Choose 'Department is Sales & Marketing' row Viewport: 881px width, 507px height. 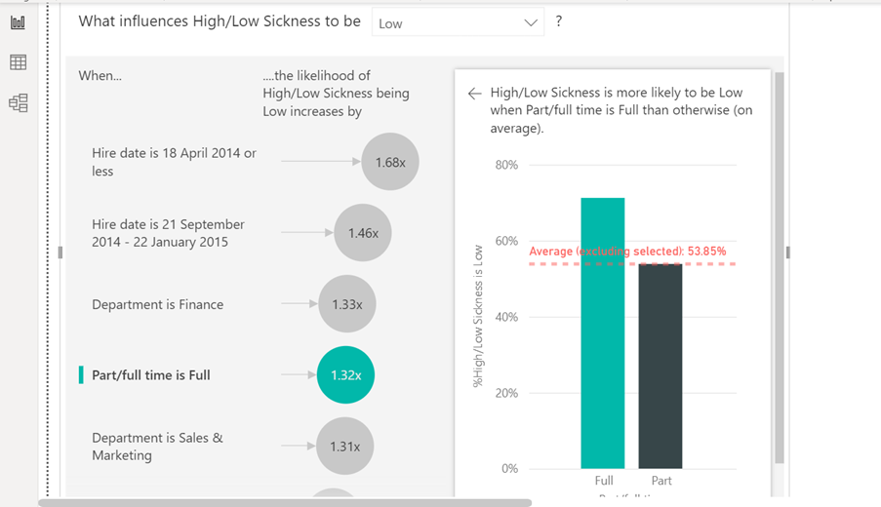click(x=157, y=447)
